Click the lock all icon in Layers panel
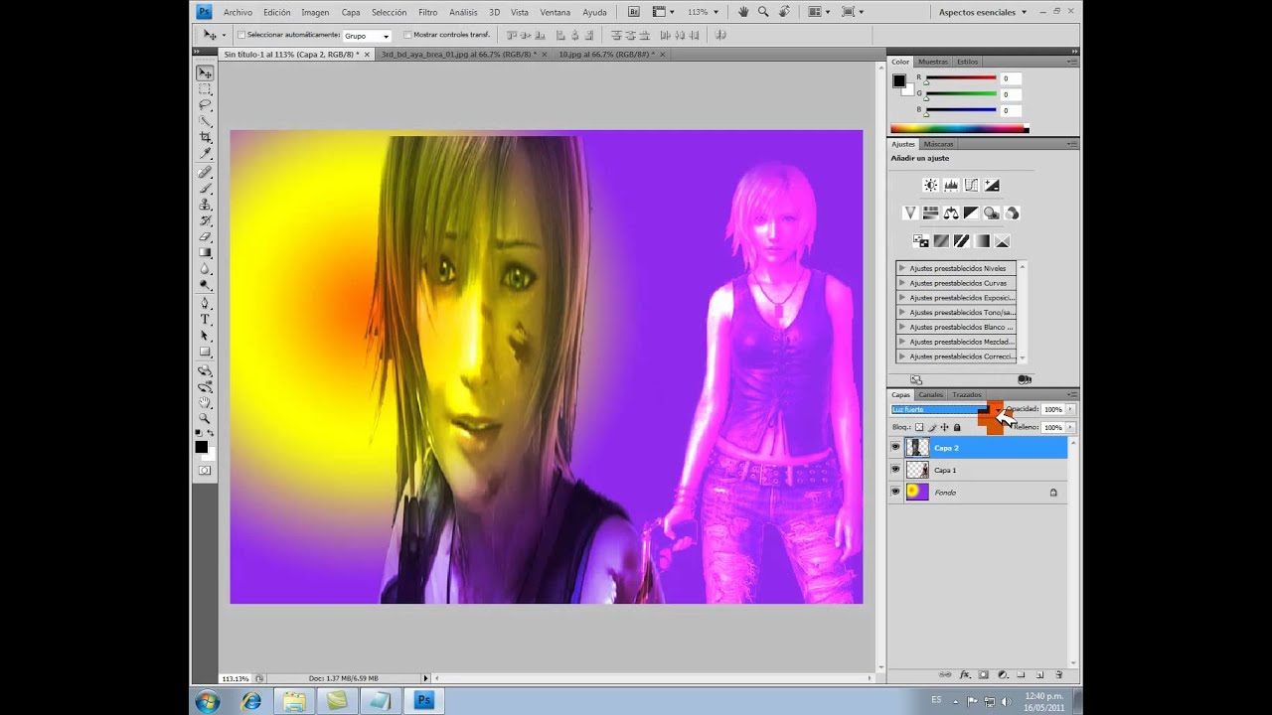The width and height of the screenshot is (1272, 715). click(x=957, y=428)
